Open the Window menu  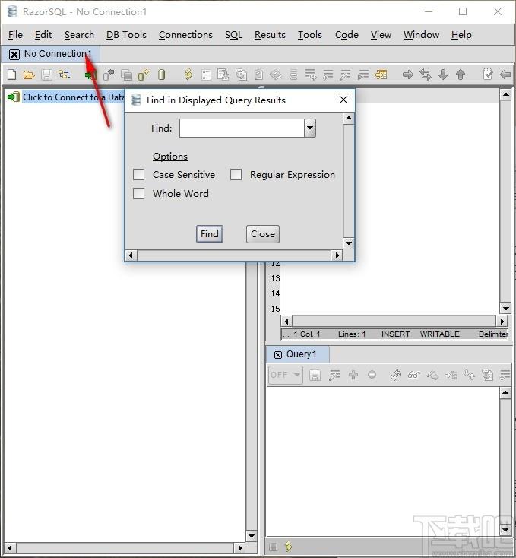click(421, 35)
